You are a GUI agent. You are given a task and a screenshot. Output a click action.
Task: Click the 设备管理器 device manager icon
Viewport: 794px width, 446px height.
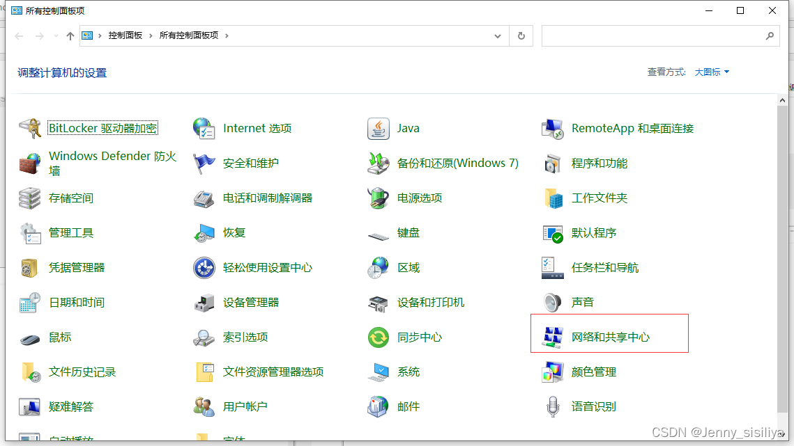click(x=204, y=303)
